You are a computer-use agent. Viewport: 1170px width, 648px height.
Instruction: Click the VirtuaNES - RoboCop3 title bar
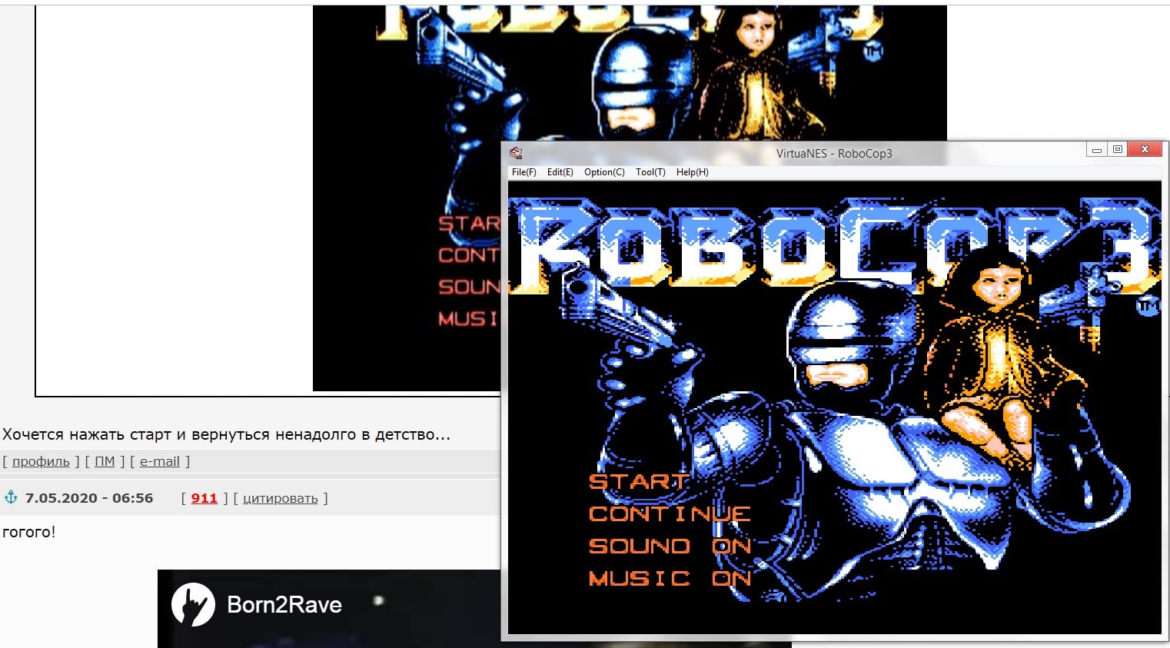coord(834,153)
